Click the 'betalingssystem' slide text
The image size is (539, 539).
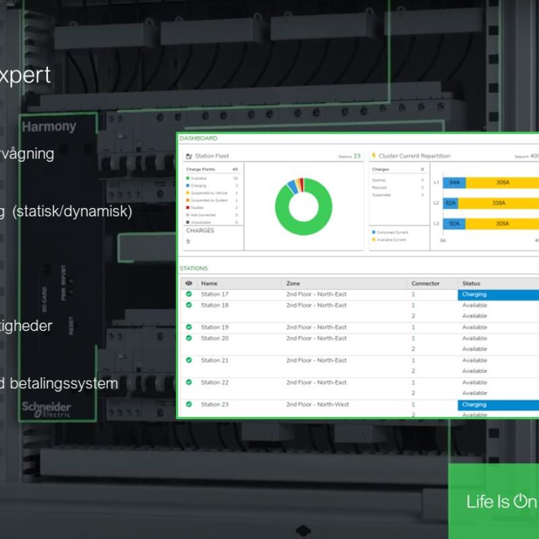(x=64, y=383)
